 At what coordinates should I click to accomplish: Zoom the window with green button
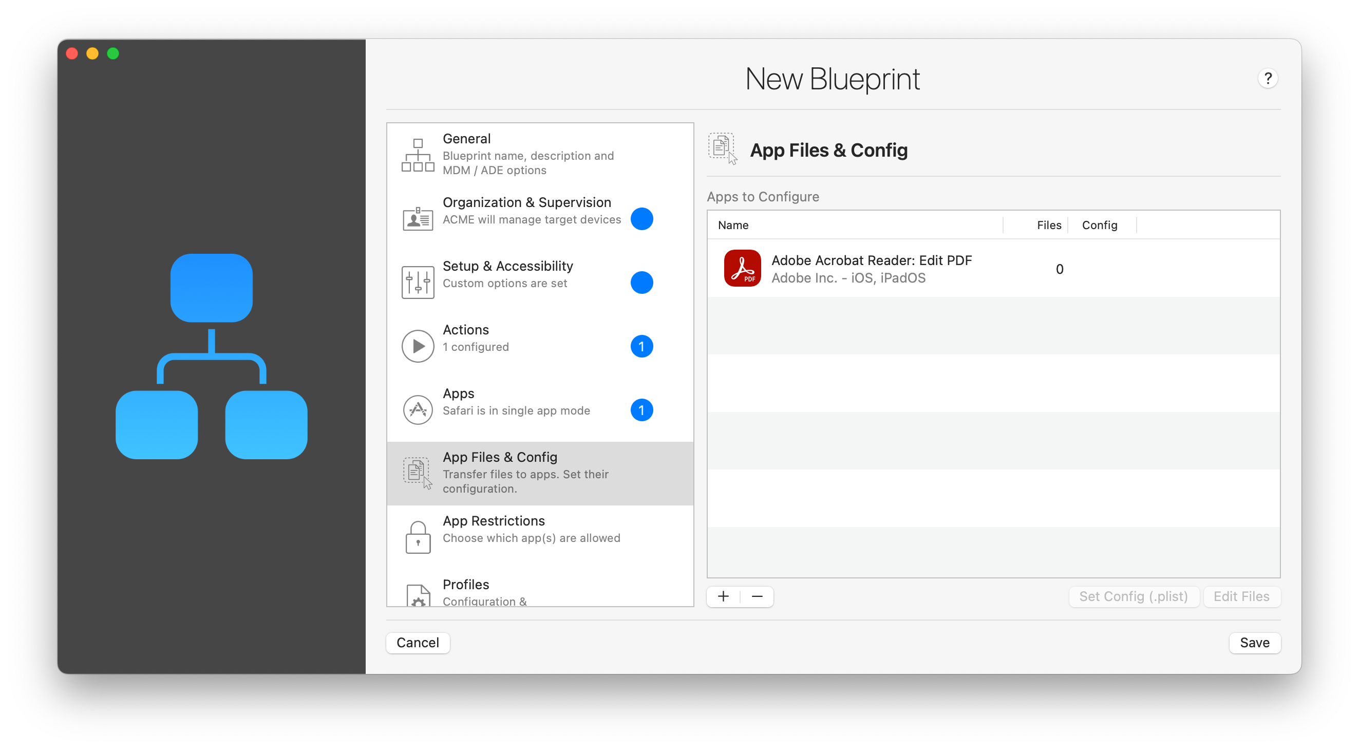pyautogui.click(x=113, y=53)
